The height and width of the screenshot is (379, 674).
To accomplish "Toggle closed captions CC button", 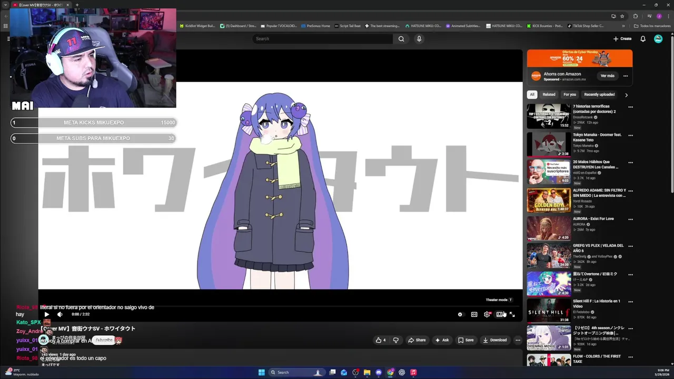I will coord(474,314).
